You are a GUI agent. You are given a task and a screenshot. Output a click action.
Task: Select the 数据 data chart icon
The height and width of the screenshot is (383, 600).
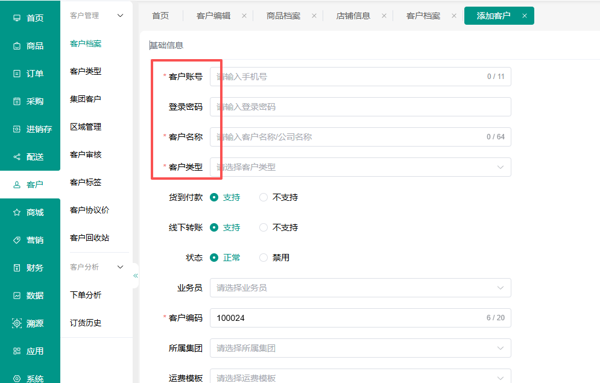(17, 296)
